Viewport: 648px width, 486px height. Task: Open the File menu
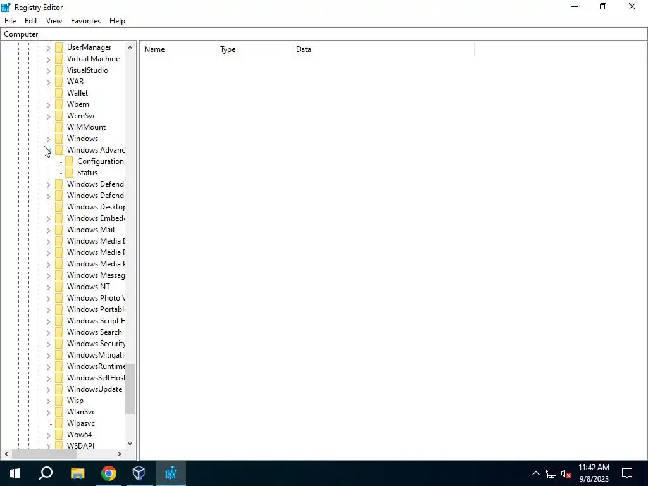pyautogui.click(x=10, y=21)
